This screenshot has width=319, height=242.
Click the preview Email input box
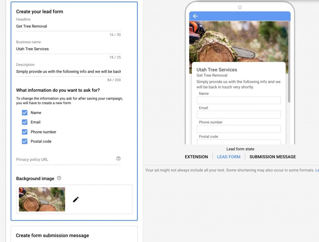[x=239, y=115]
